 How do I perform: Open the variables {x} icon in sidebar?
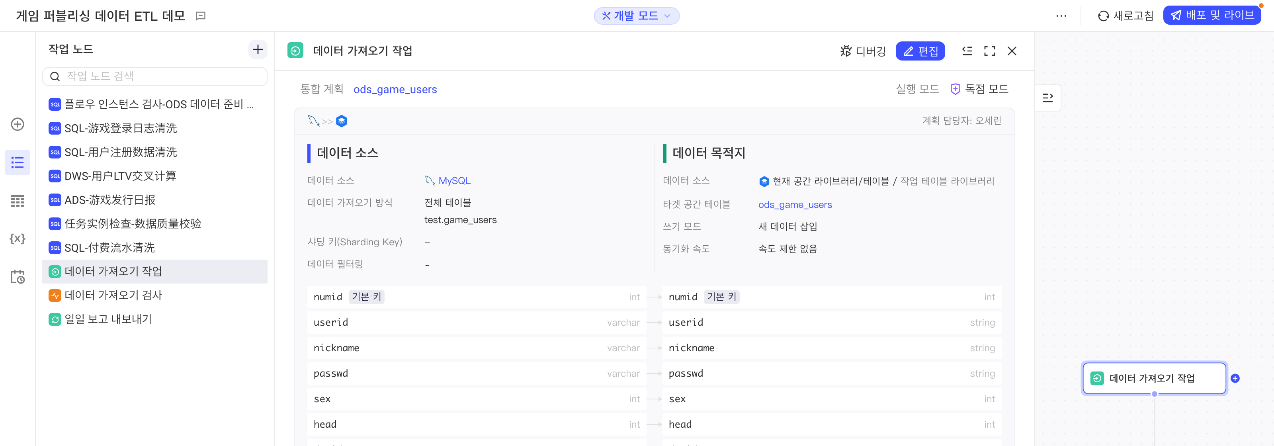coord(18,239)
